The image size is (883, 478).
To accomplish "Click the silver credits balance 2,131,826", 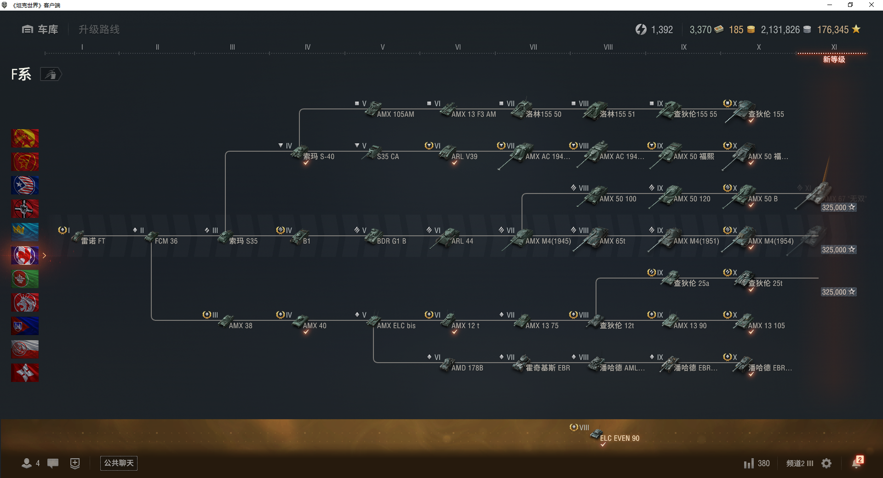I will coord(786,29).
